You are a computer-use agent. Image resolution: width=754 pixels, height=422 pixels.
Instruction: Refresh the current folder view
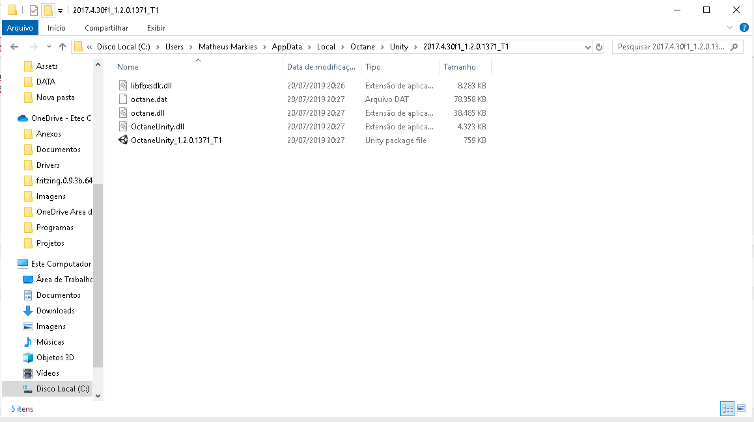598,47
